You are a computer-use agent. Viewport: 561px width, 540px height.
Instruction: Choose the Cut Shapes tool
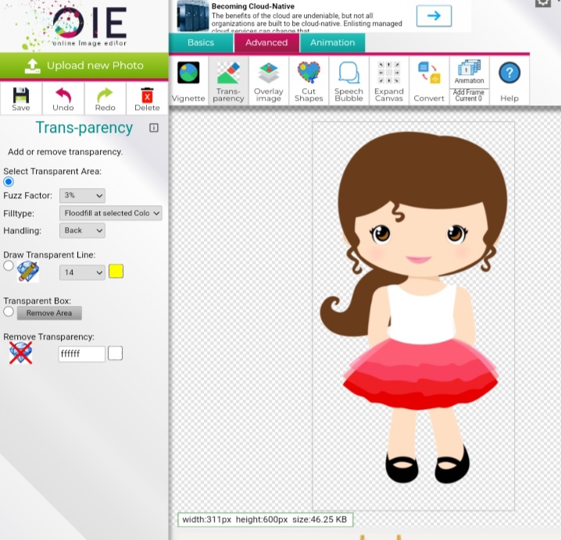[309, 74]
